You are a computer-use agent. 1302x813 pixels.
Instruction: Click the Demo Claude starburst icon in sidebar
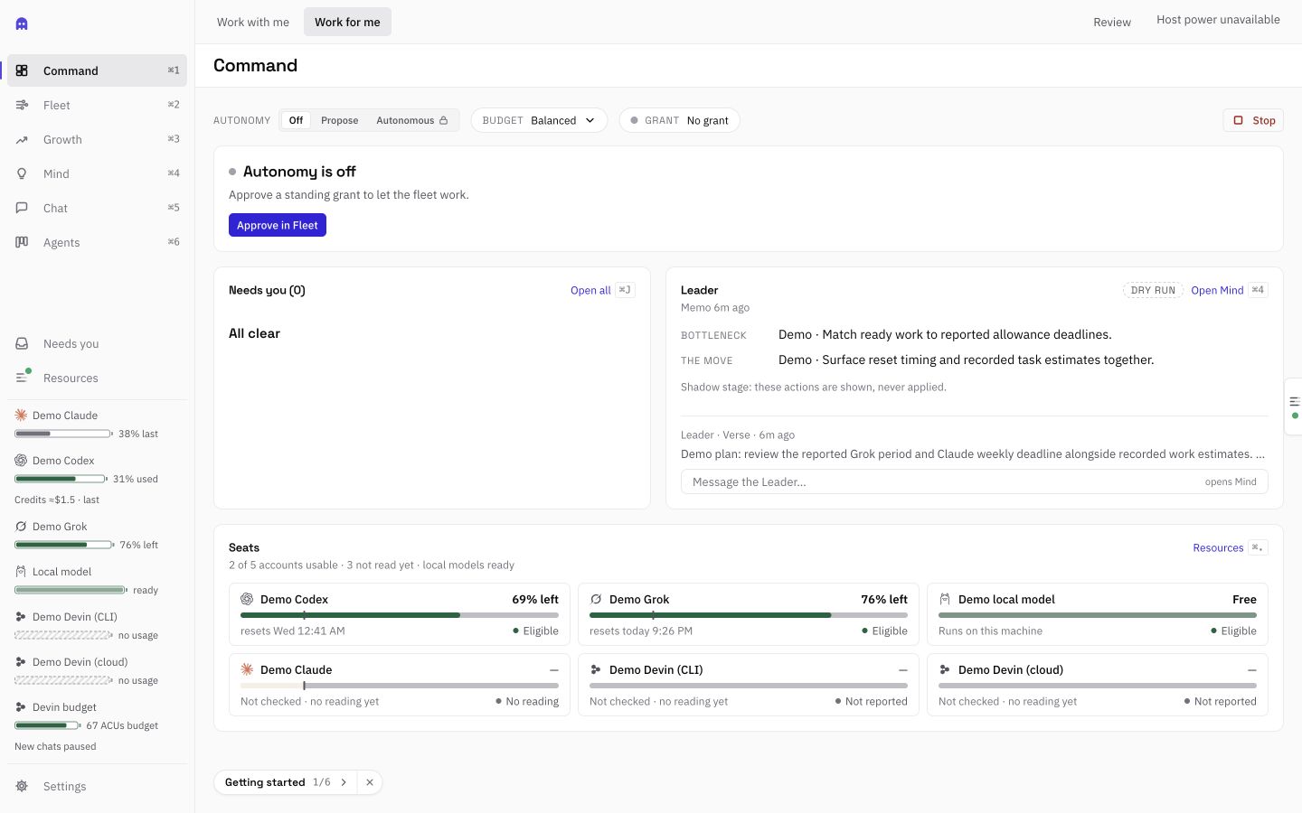point(21,415)
